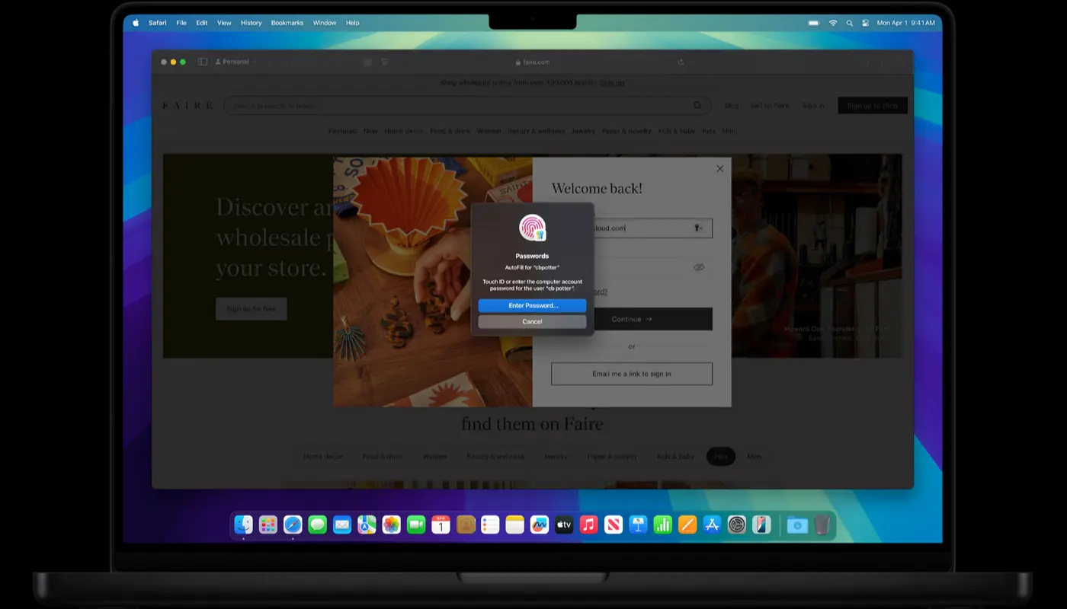The height and width of the screenshot is (609, 1067).
Task: Open Freeform from the Dock
Action: [540, 525]
